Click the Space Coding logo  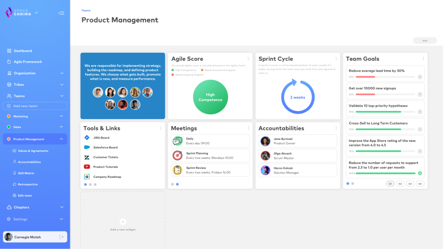tap(18, 12)
